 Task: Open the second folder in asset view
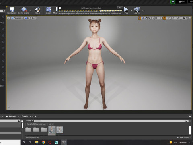[x=36, y=130]
